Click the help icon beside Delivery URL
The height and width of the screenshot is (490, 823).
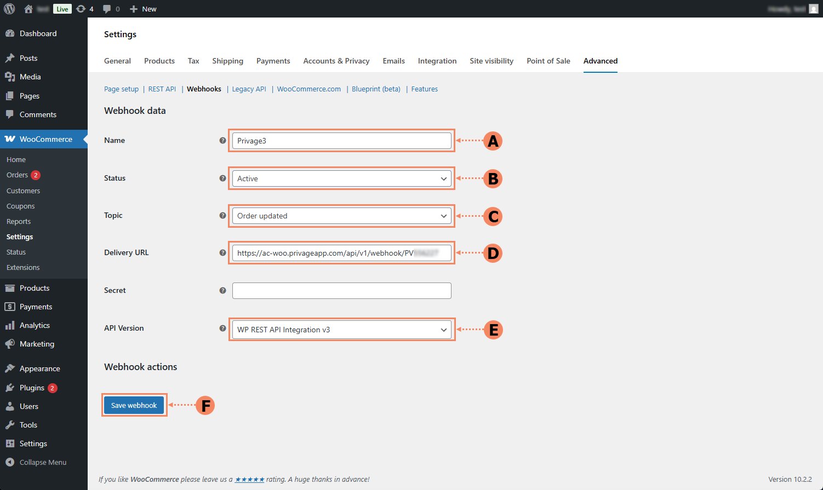point(222,253)
